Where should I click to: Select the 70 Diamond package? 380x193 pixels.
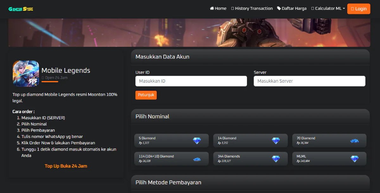pyautogui.click(x=329, y=140)
